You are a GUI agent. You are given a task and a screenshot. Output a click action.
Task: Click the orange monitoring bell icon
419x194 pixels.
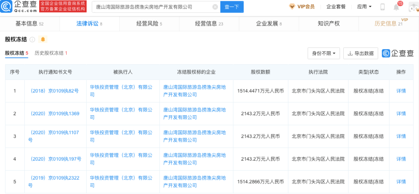43,40
